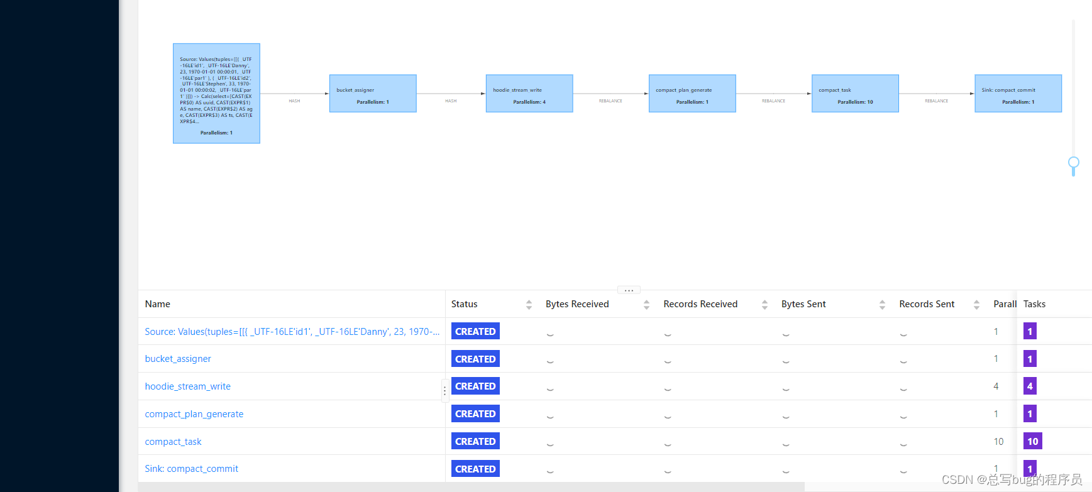This screenshot has height=492, width=1092.
Task: Click the CREATED status of compact_plan_generate row
Action: [x=475, y=413]
